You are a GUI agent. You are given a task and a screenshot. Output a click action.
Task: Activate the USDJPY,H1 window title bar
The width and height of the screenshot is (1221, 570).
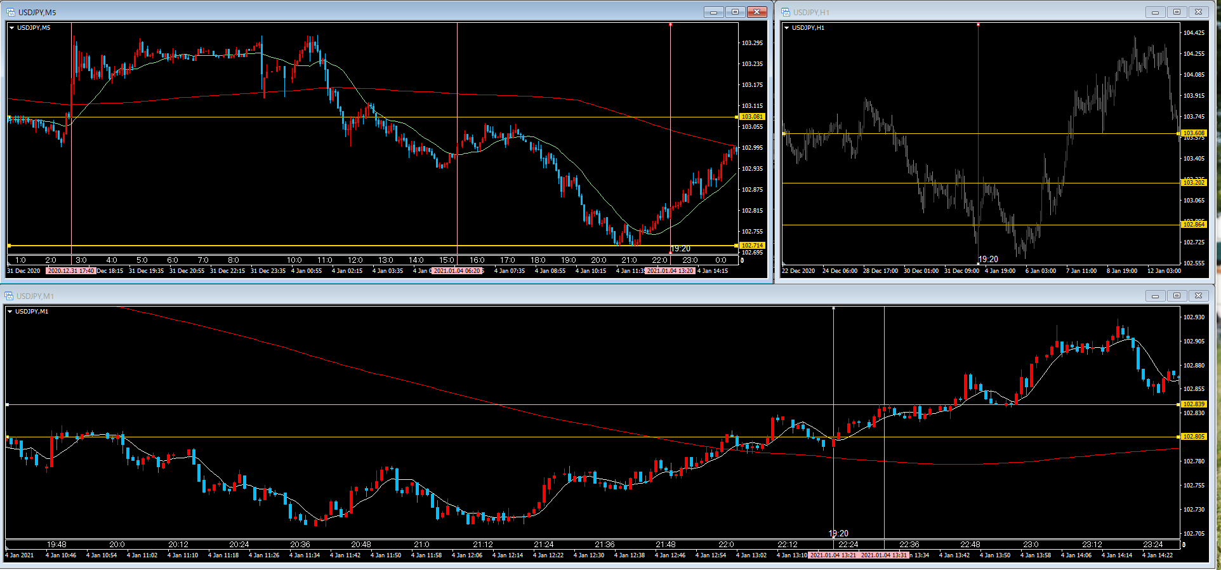(x=952, y=12)
